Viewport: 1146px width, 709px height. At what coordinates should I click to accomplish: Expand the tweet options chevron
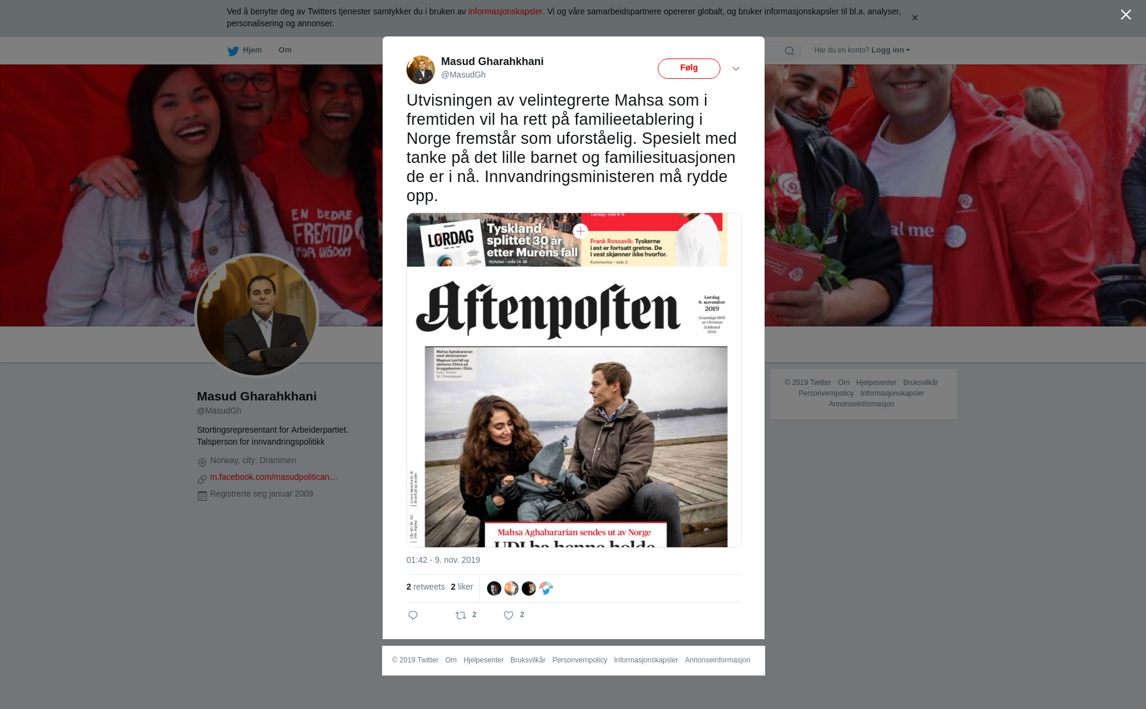(736, 69)
